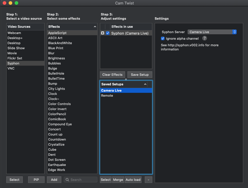Disable Ignore alpha channel checkbox

163,38
